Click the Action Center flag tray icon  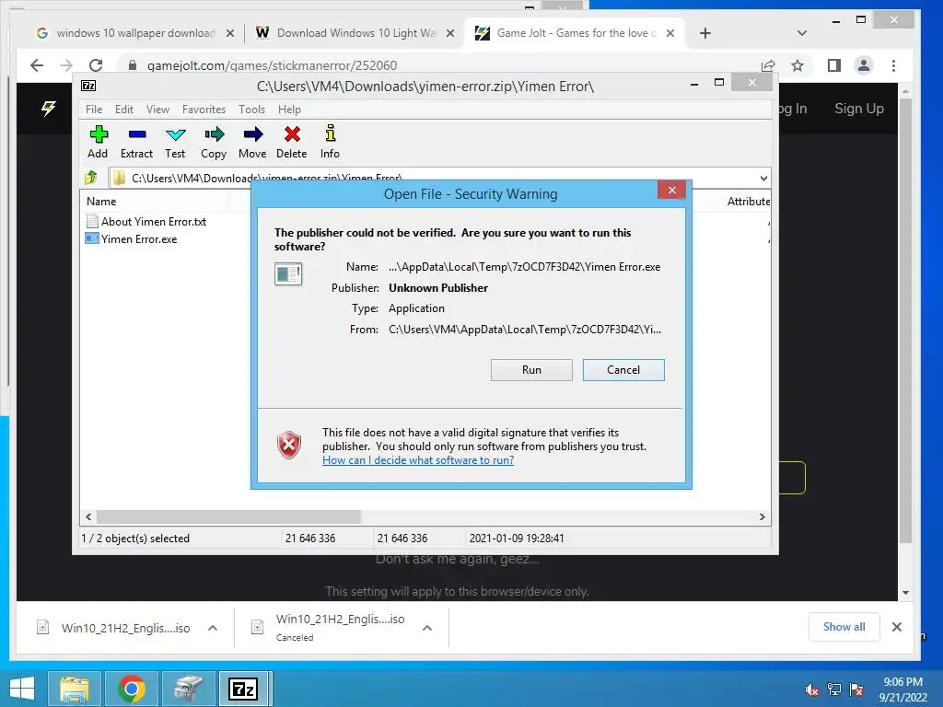856,690
